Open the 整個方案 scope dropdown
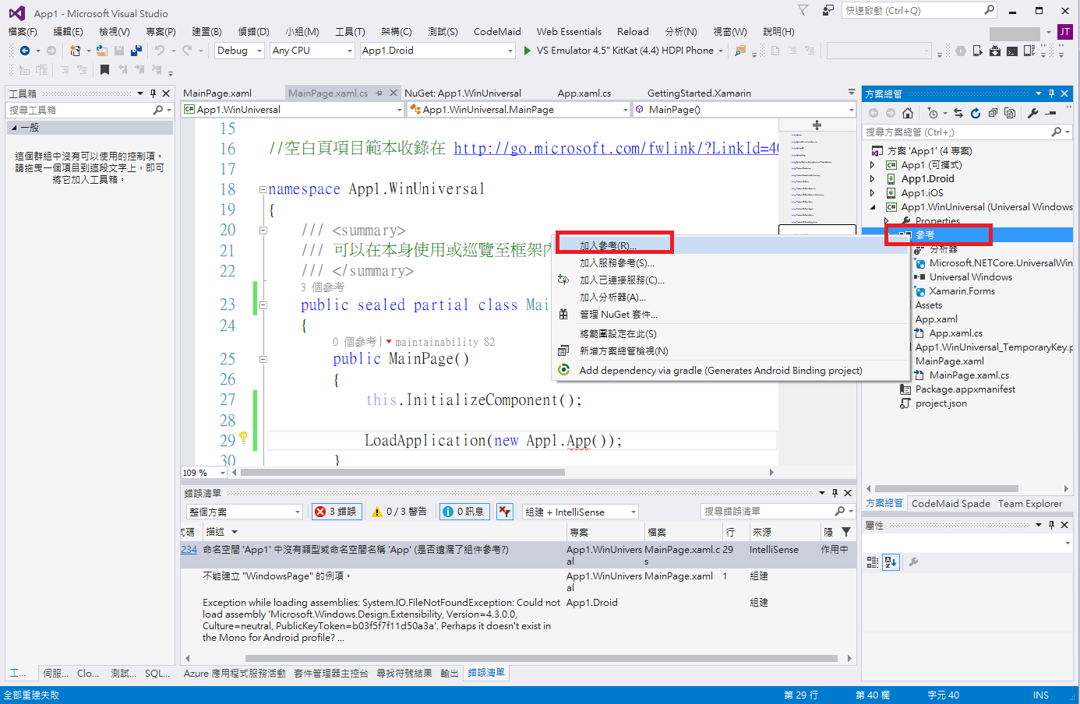This screenshot has height=704, width=1080. point(245,512)
